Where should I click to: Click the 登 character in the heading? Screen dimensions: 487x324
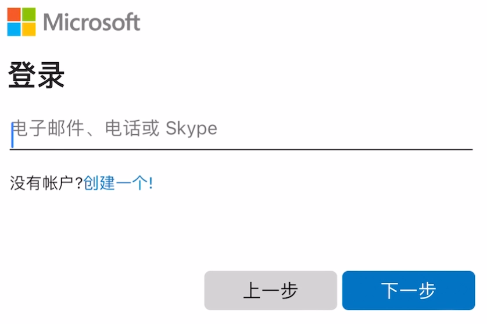[22, 77]
